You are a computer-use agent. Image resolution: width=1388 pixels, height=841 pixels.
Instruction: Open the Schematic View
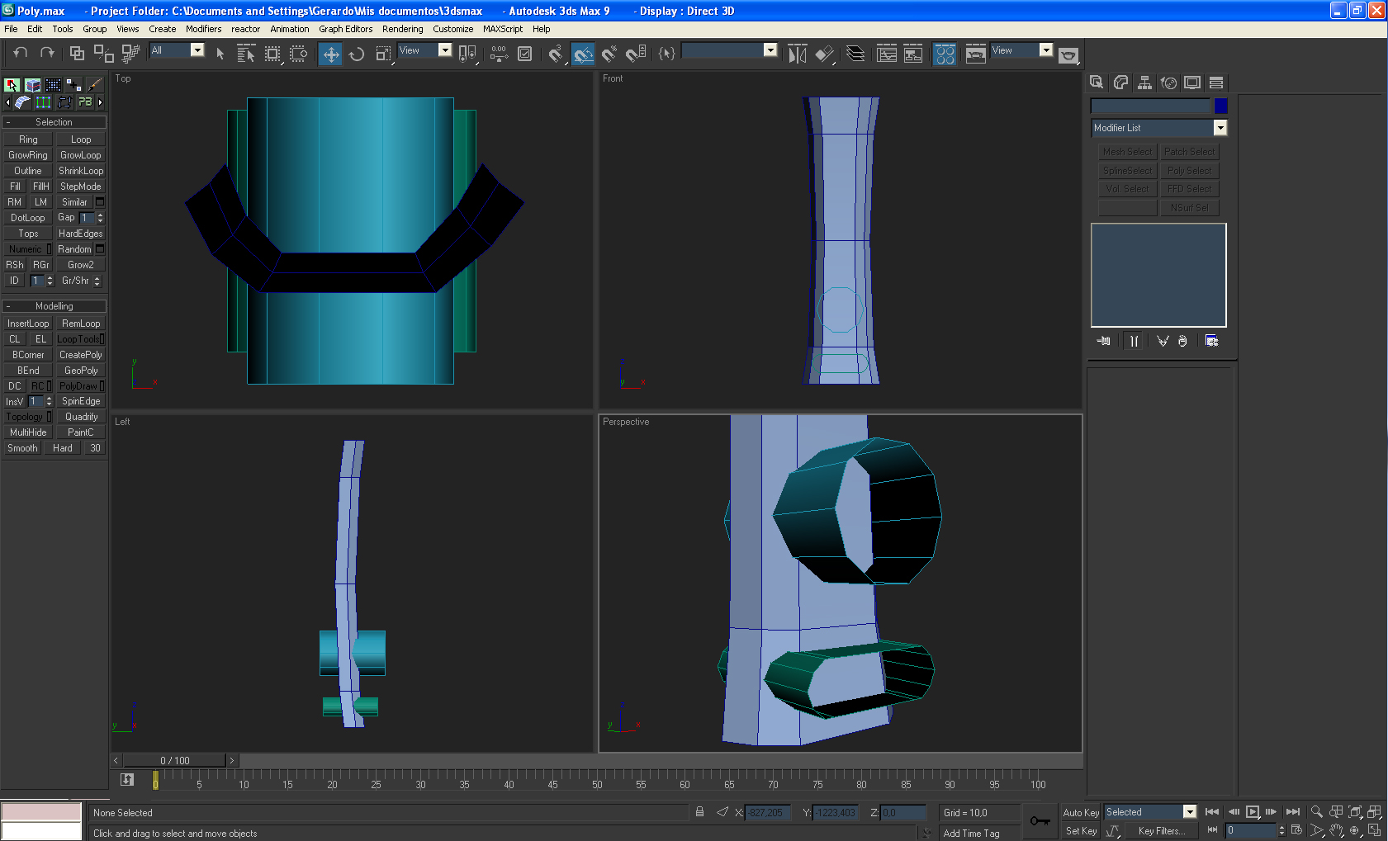[x=913, y=54]
